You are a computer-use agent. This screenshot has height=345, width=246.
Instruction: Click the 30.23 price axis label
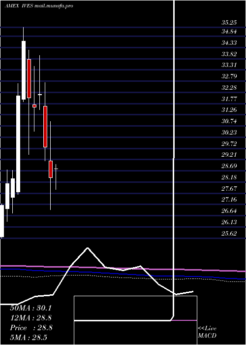pyautogui.click(x=229, y=132)
